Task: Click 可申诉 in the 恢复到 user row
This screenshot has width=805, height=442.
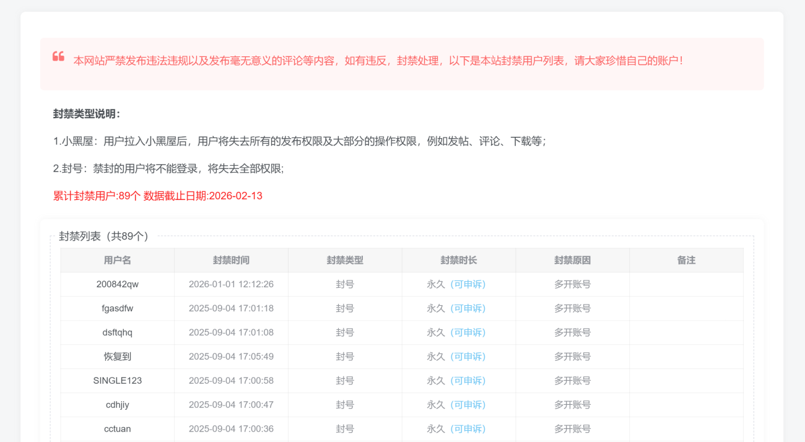Action: (x=468, y=357)
